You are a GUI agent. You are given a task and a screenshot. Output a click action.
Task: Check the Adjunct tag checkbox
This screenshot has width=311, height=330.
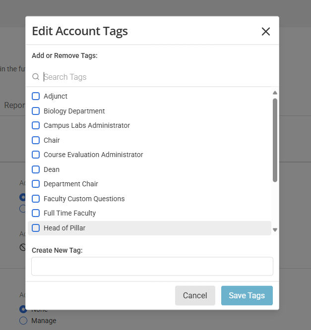coord(36,96)
